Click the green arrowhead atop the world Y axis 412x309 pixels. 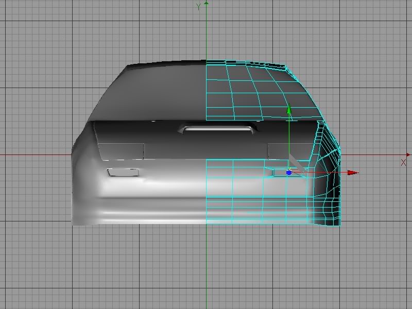tap(206, 3)
